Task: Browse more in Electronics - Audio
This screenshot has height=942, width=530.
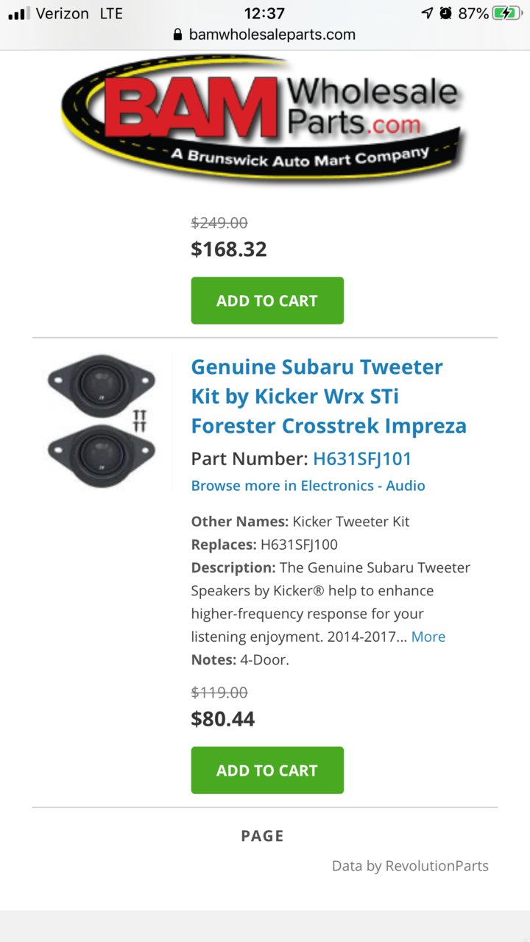Action: [x=308, y=486]
